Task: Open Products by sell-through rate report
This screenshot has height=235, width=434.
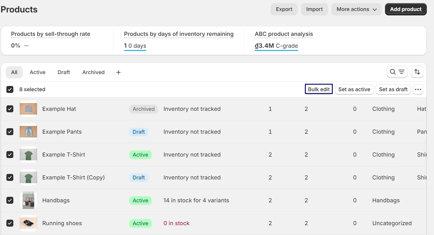Action: [51, 34]
